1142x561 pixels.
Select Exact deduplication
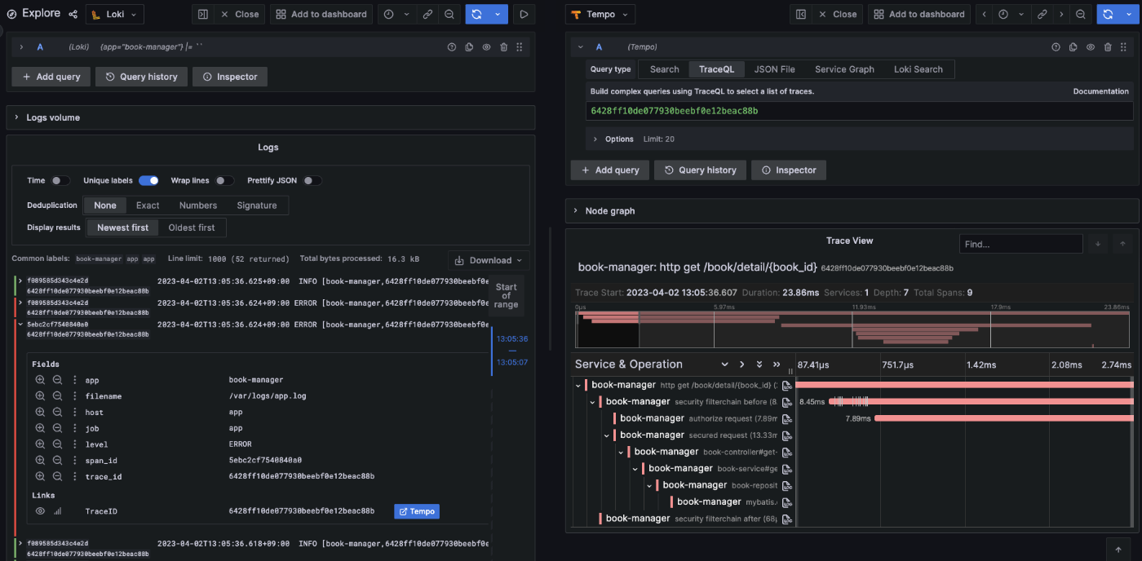(x=148, y=205)
